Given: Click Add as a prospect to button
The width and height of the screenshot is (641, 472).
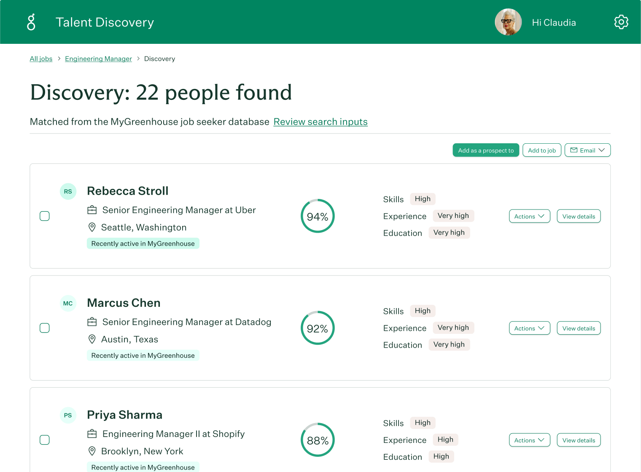Looking at the screenshot, I should coord(486,150).
